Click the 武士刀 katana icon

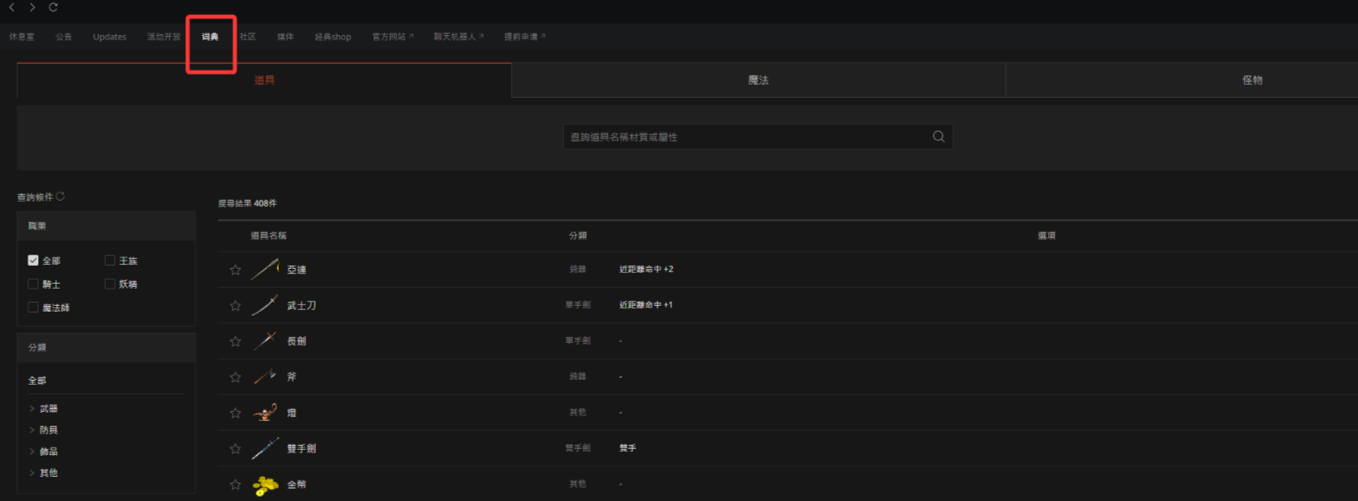pyautogui.click(x=265, y=305)
